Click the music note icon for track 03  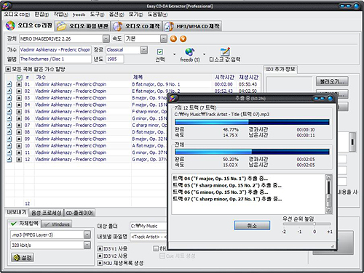9,98
